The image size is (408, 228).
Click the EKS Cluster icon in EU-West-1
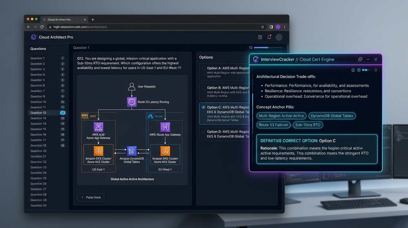coord(165,151)
